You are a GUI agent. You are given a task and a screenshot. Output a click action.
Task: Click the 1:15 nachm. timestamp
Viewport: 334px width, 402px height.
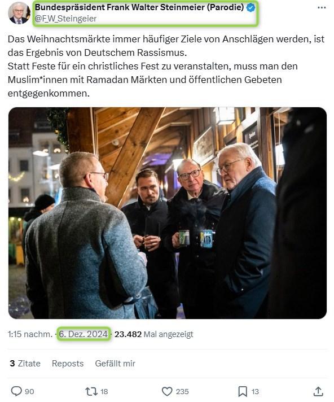(x=30, y=334)
